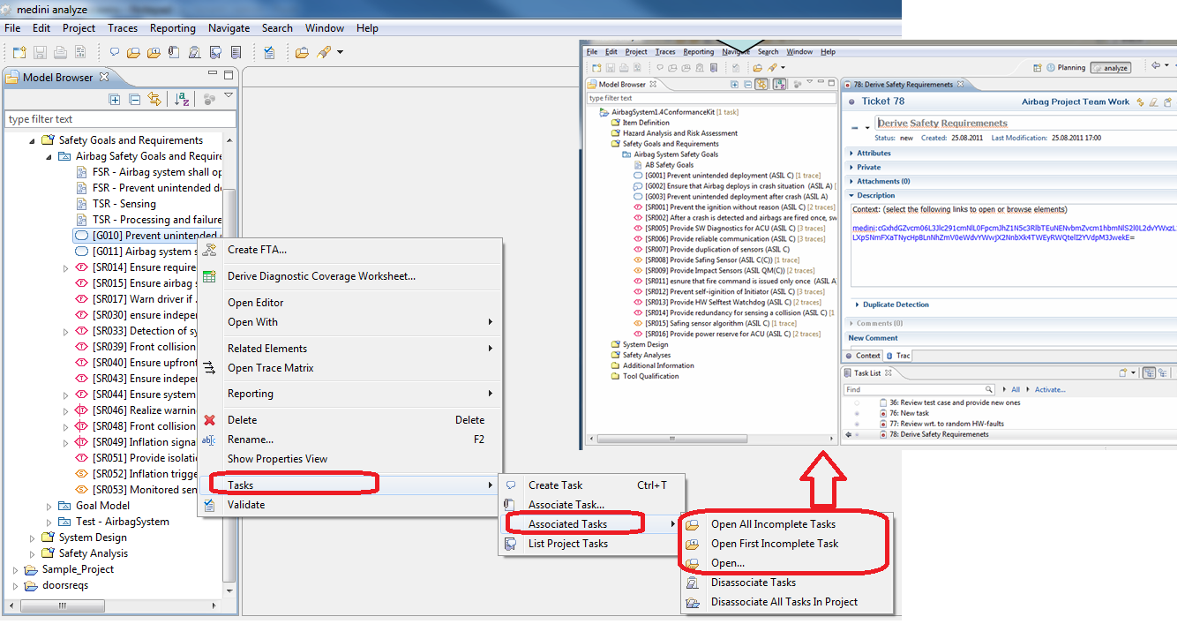Open the Model Browser view menu dropdown arrow

coord(229,96)
